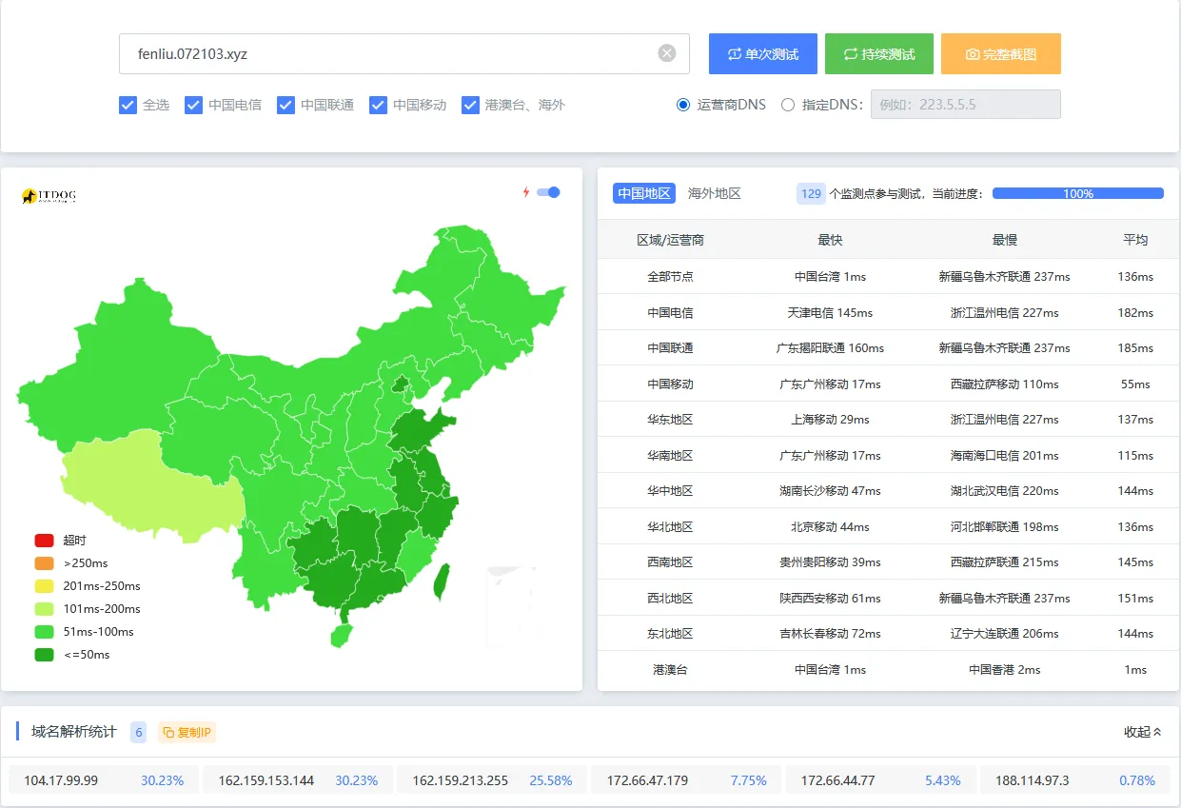1181x808 pixels.
Task: Uncheck the 全选 checkbox
Action: (x=128, y=105)
